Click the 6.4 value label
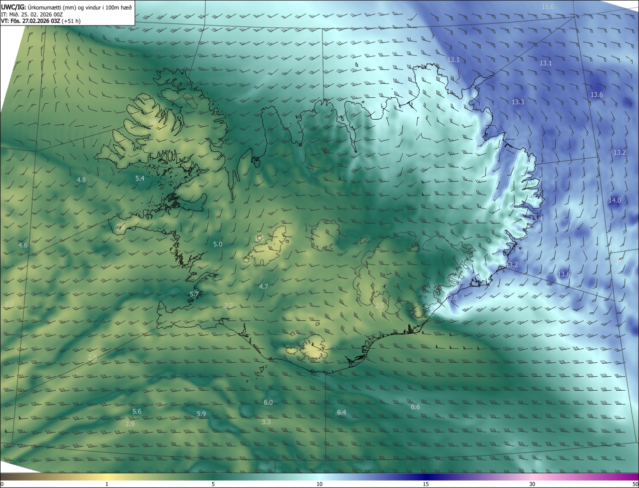Image resolution: width=639 pixels, height=488 pixels. coord(341,412)
